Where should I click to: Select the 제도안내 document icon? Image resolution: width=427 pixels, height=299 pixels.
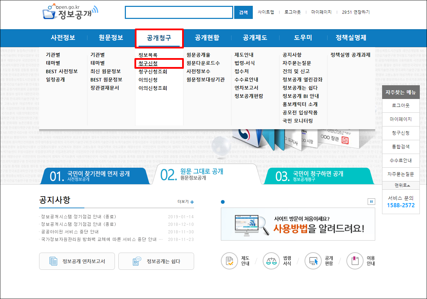click(229, 261)
